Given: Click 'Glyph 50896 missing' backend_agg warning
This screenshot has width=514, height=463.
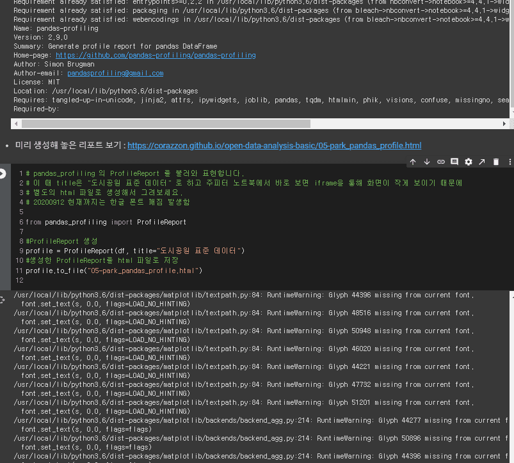Looking at the screenshot, I should click(261, 439).
